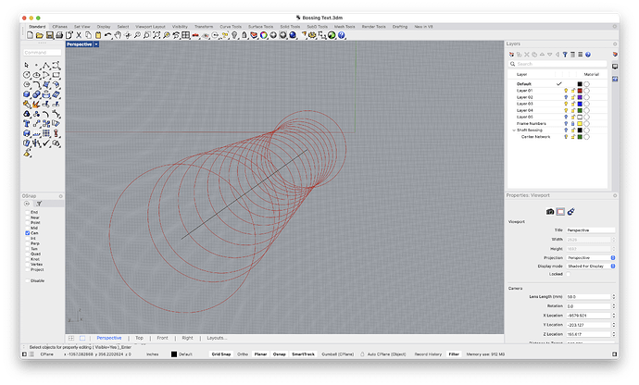The height and width of the screenshot is (385, 639).
Task: Switch to the Curve Tools toolbar tab
Action: tap(231, 27)
